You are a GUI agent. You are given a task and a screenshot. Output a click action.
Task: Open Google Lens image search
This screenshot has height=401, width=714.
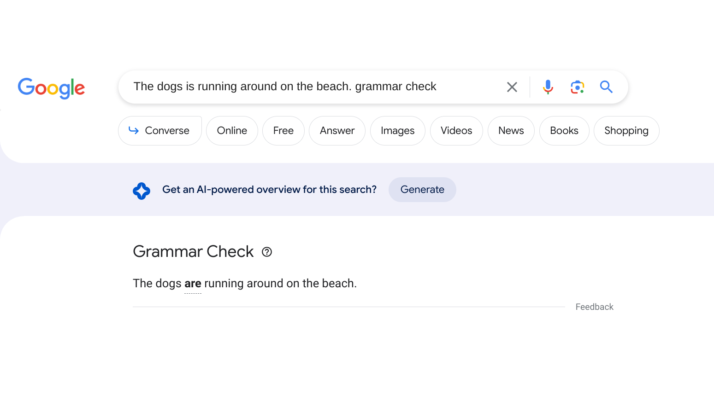pos(577,87)
